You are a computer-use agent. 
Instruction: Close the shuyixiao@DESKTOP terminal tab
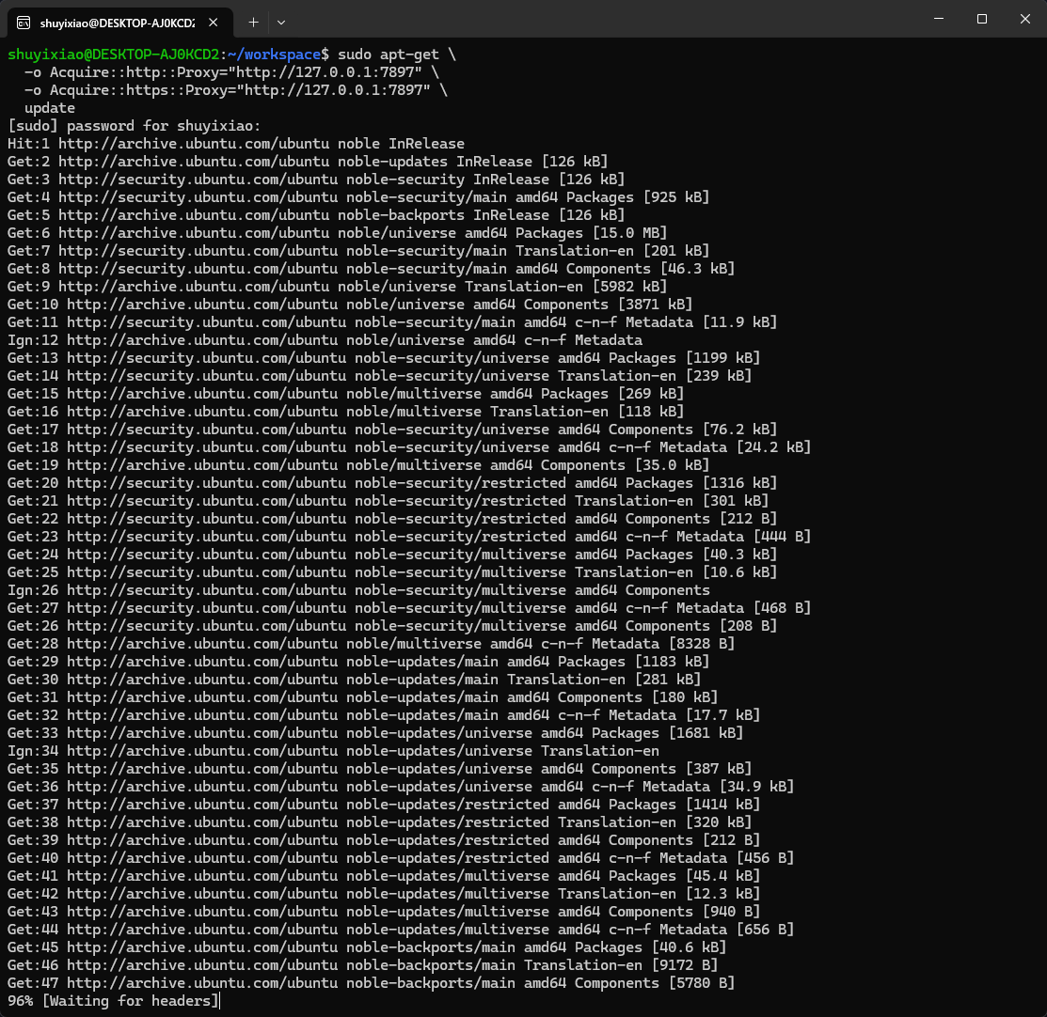pos(213,23)
